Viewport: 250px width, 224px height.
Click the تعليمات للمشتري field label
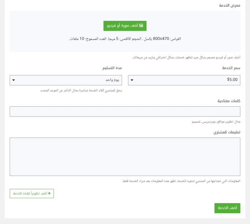coord(227,132)
